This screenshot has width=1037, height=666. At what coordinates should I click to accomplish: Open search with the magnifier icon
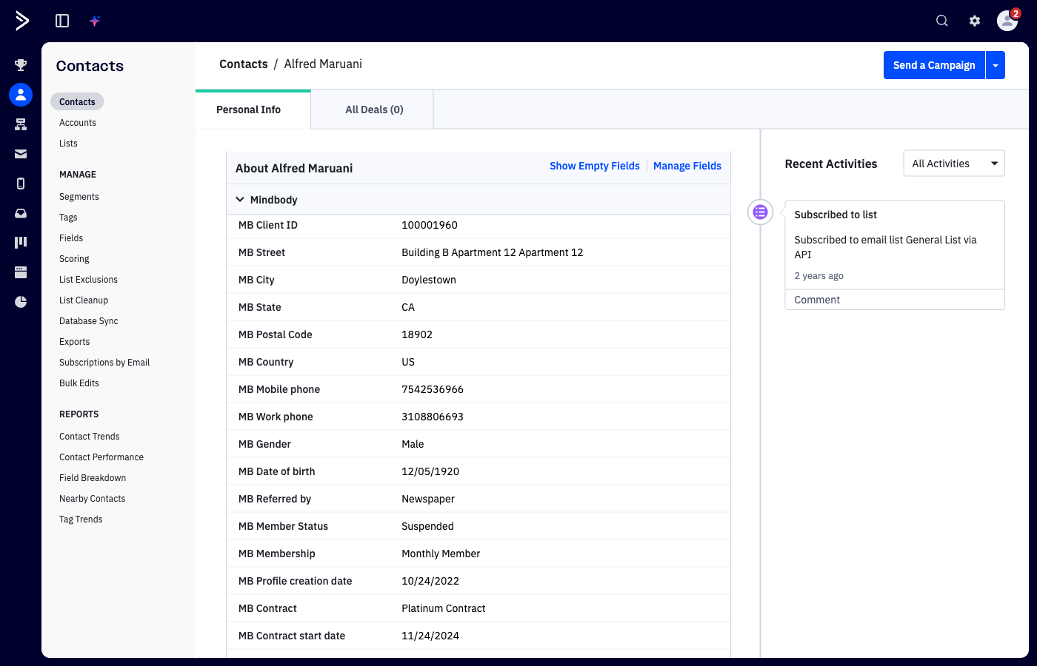pyautogui.click(x=941, y=21)
